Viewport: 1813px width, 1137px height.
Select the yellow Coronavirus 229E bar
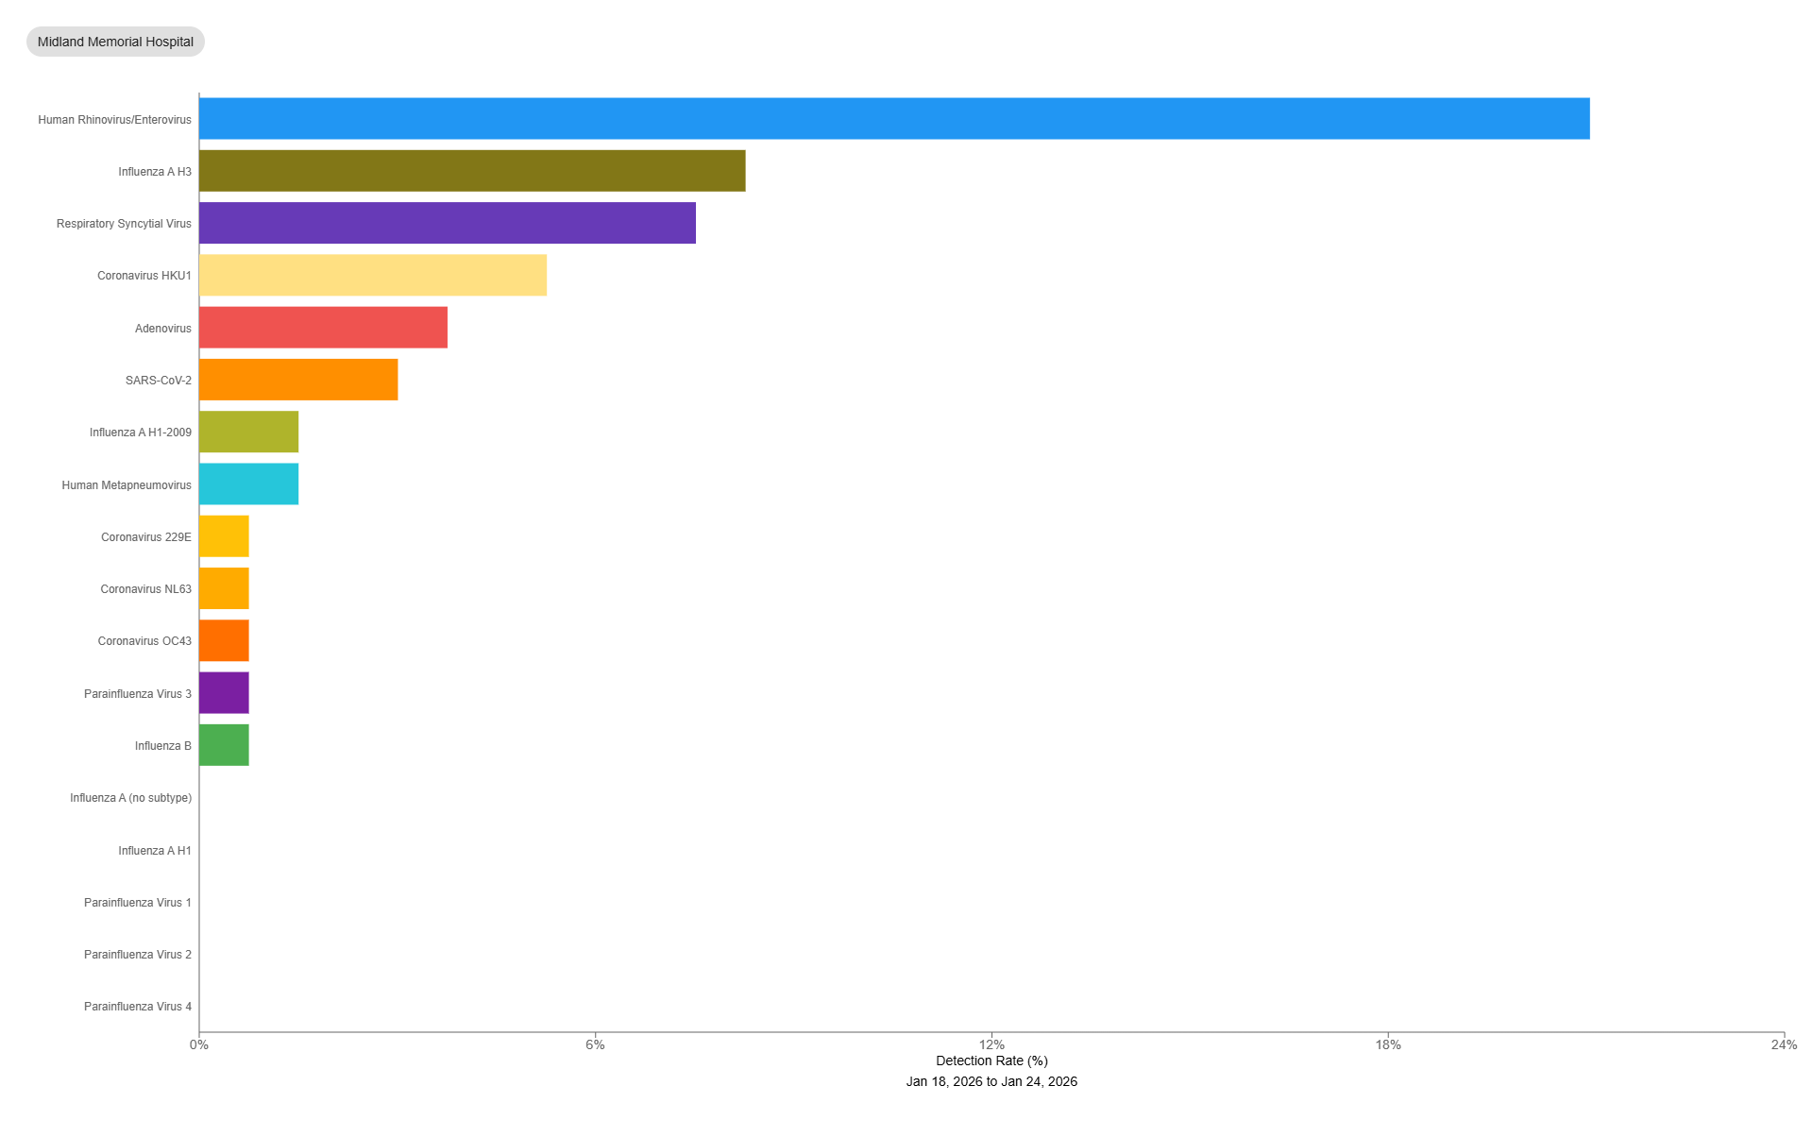coord(224,536)
